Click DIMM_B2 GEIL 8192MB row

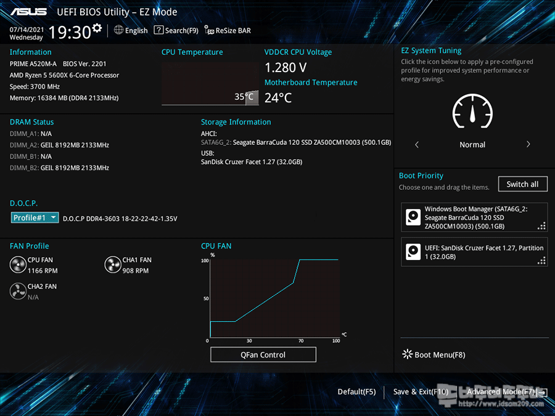[x=59, y=168]
